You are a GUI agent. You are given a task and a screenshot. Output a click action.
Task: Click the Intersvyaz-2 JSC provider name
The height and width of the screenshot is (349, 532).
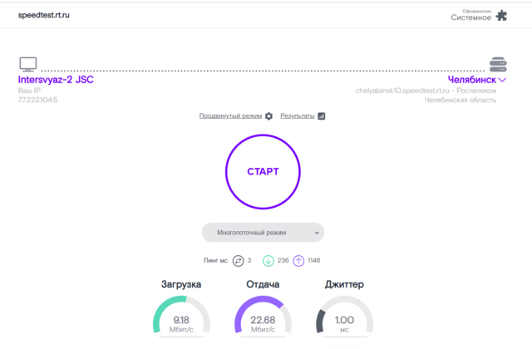56,80
